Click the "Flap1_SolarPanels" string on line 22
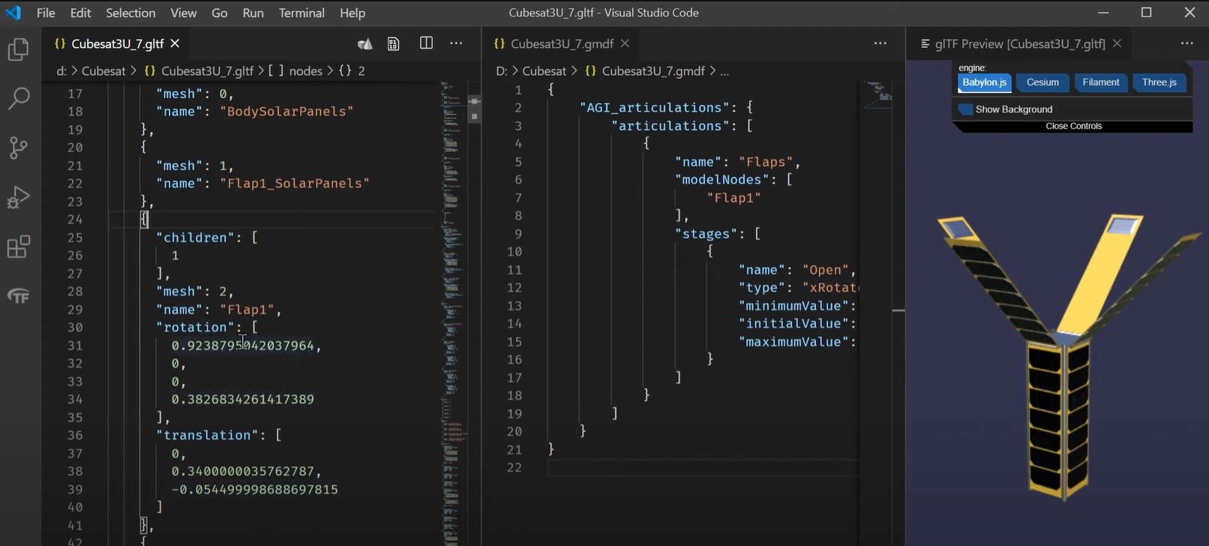Image resolution: width=1209 pixels, height=546 pixels. (294, 183)
